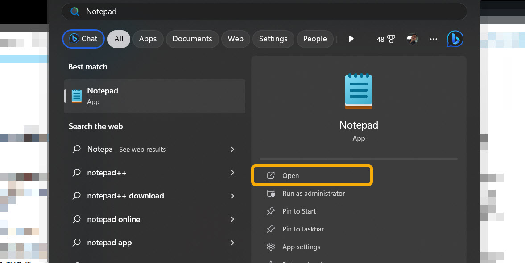Select your user account avatar
The width and height of the screenshot is (525, 263).
pos(413,39)
